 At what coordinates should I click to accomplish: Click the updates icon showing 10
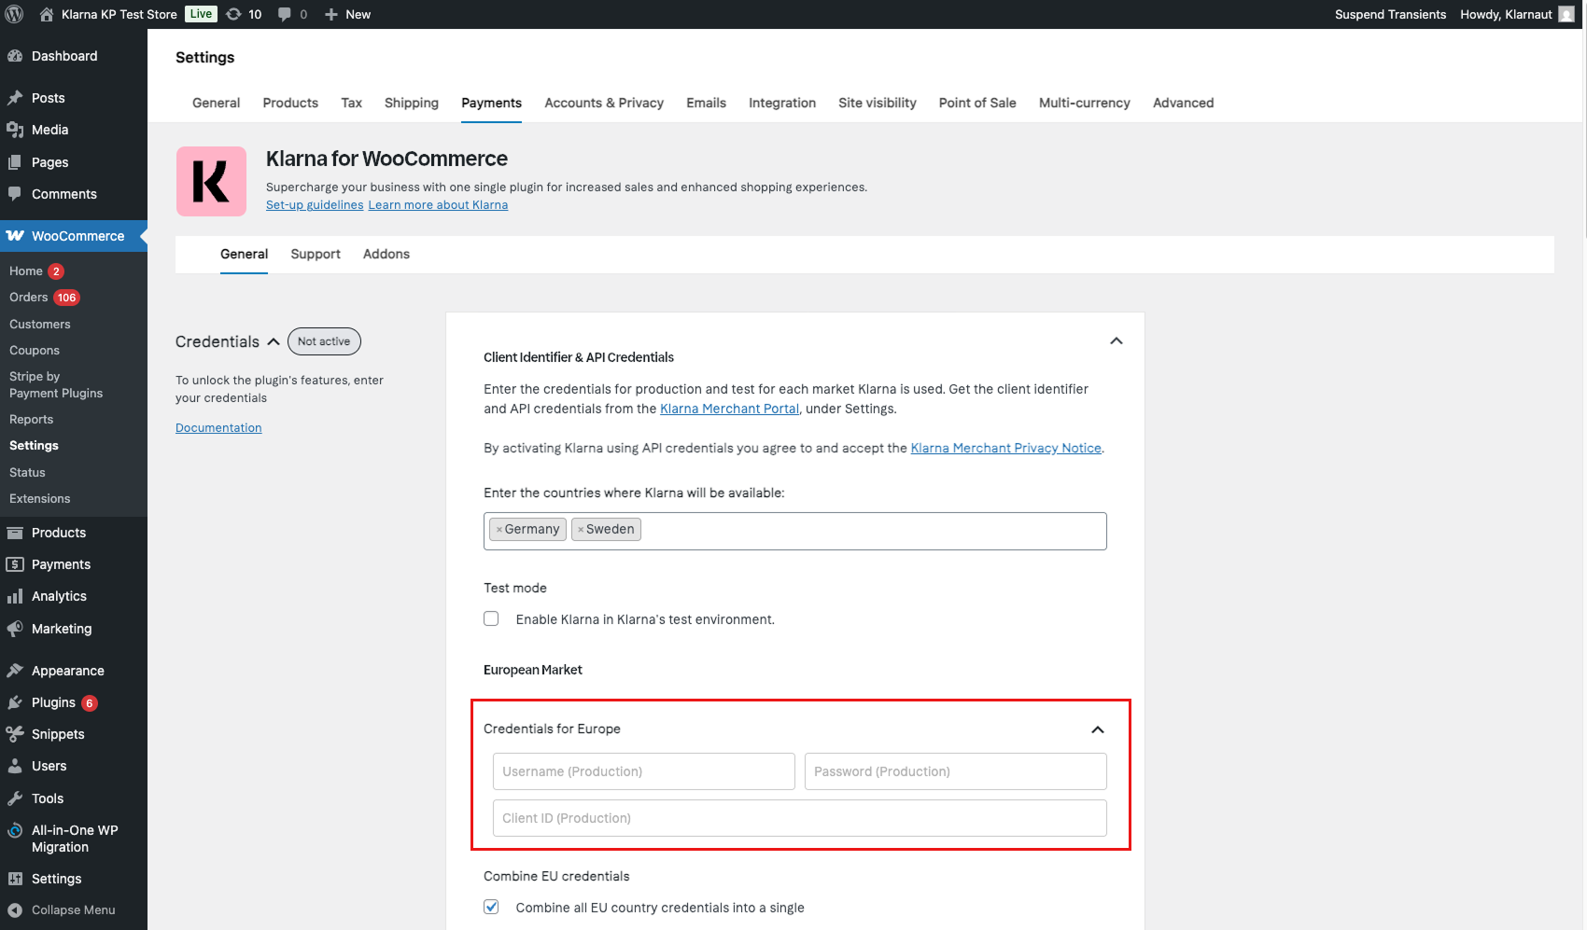234,14
